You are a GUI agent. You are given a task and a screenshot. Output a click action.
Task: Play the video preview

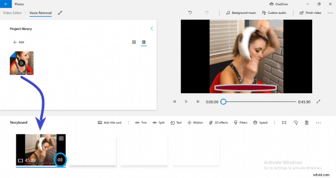pos(186,102)
